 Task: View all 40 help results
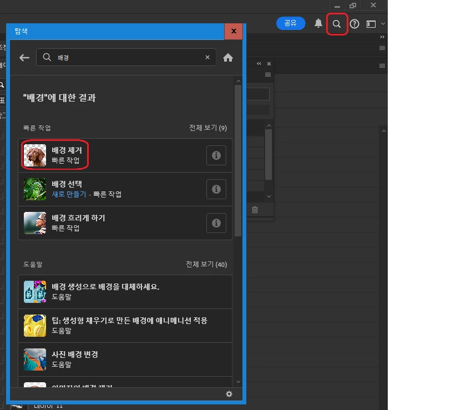(x=206, y=265)
